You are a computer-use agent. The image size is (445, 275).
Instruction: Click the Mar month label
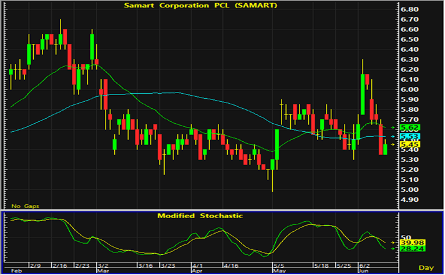click(103, 271)
